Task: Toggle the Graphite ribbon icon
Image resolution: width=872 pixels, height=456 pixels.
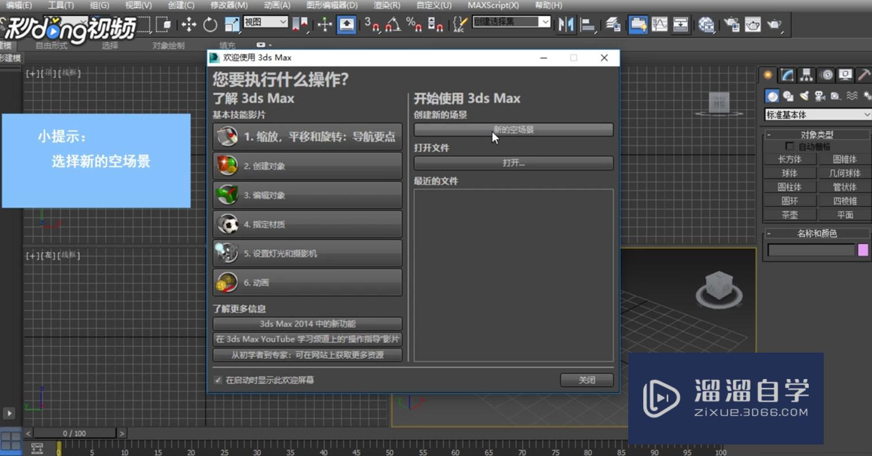Action: pos(638,24)
